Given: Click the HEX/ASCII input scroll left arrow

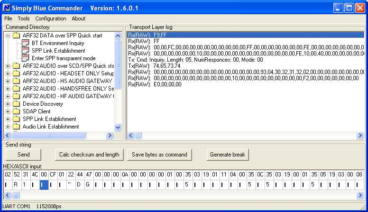Looking at the screenshot, I should (8, 195).
